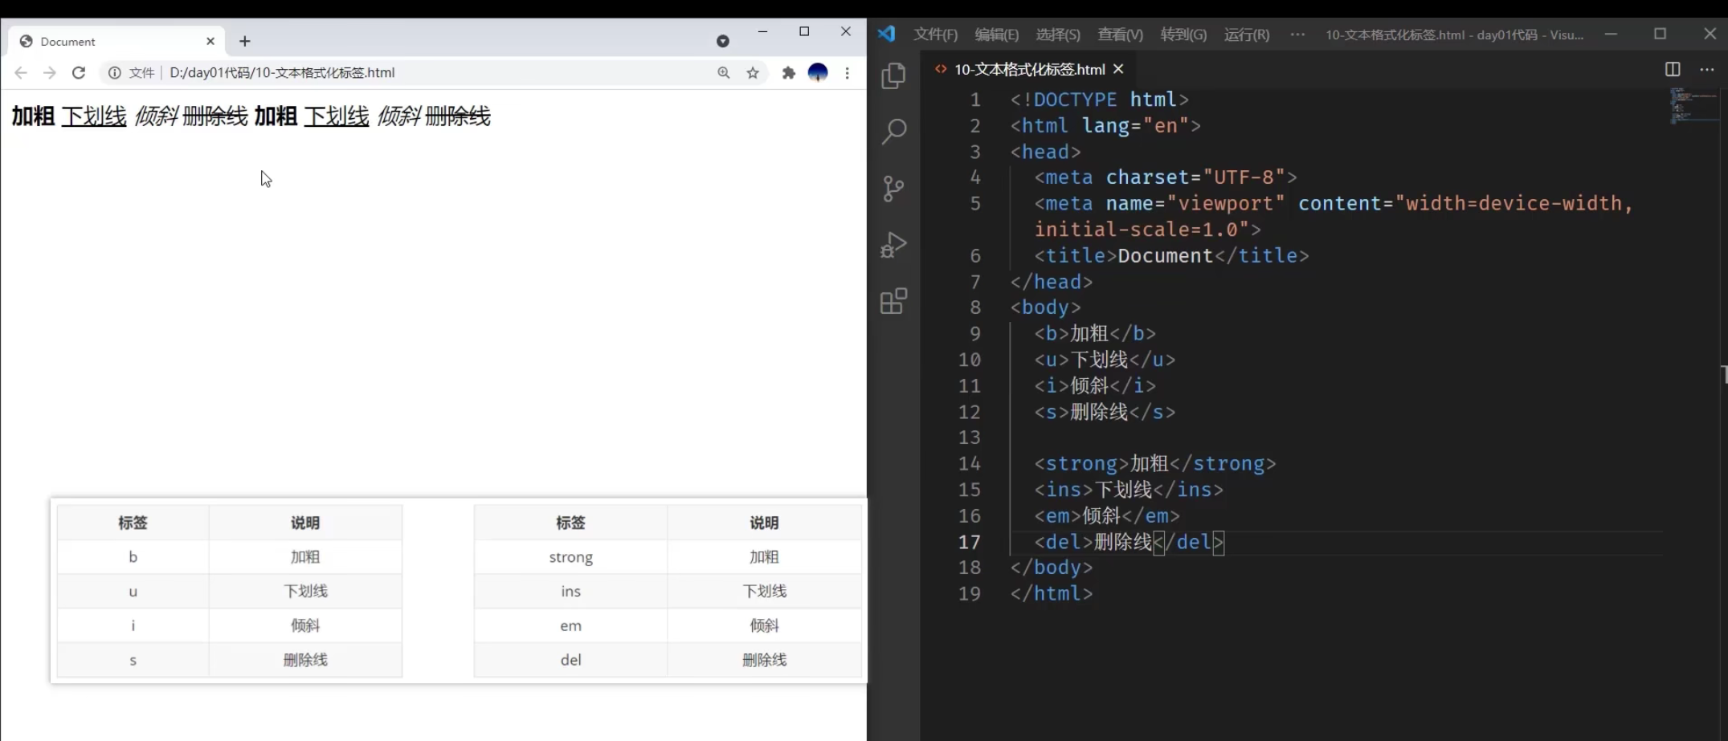This screenshot has width=1728, height=741.
Task: Click line number 13 in the gutter
Action: 970,438
